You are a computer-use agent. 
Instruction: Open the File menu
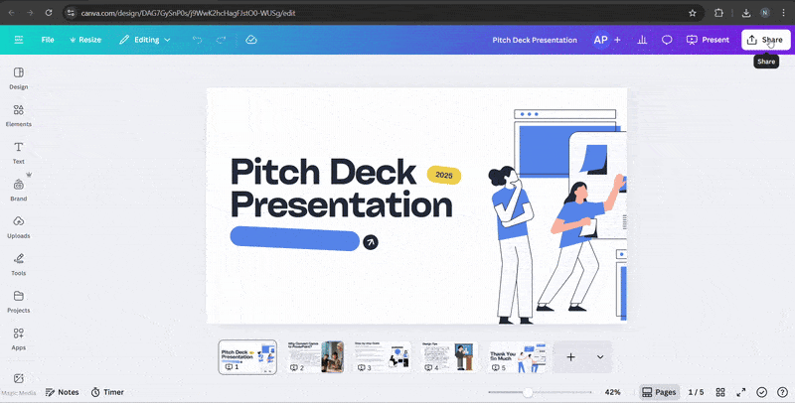[48, 40]
